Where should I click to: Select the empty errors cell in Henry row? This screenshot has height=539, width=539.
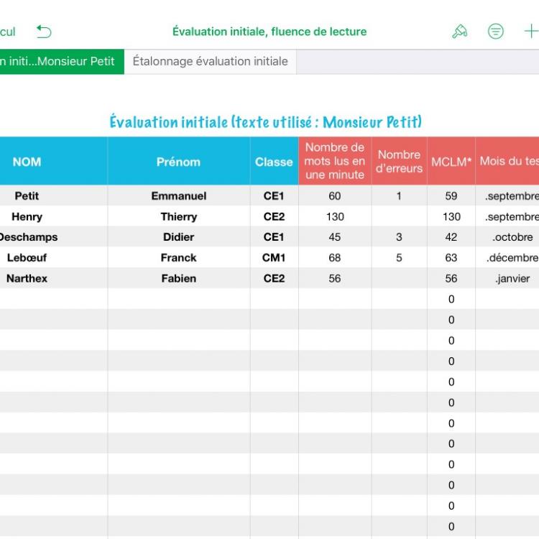[x=399, y=216]
